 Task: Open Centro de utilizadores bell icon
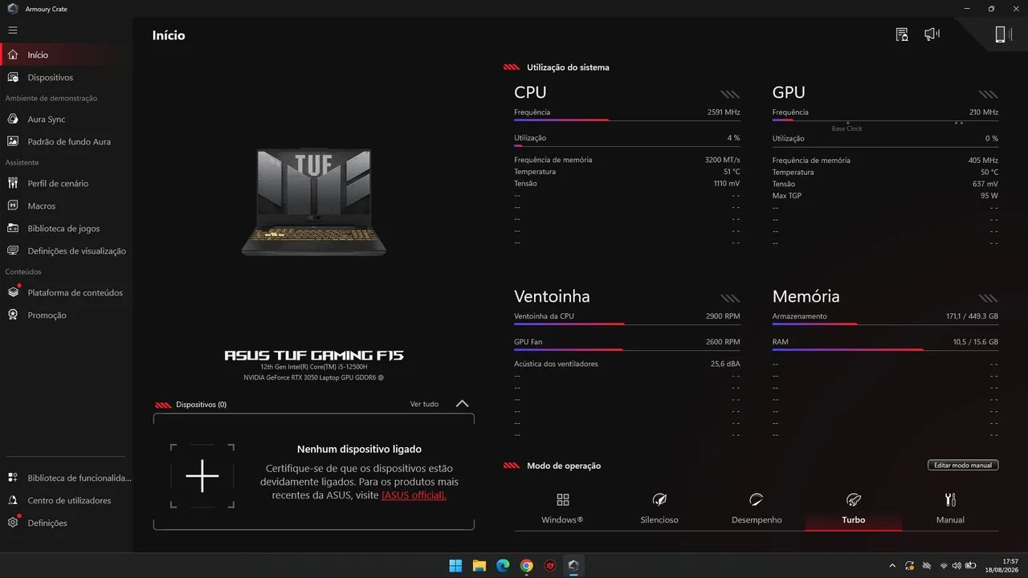[13, 500]
